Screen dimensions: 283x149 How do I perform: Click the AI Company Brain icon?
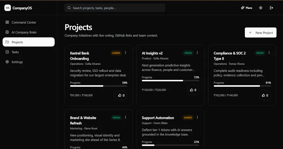click(7, 32)
